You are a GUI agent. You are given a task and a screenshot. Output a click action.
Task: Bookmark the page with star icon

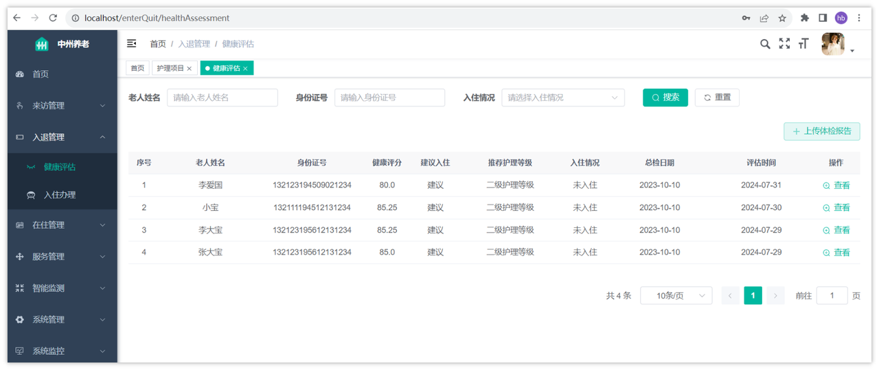[782, 18]
